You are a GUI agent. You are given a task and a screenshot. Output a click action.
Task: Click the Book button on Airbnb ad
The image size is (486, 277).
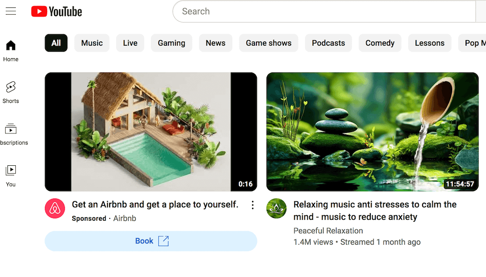pyautogui.click(x=151, y=241)
